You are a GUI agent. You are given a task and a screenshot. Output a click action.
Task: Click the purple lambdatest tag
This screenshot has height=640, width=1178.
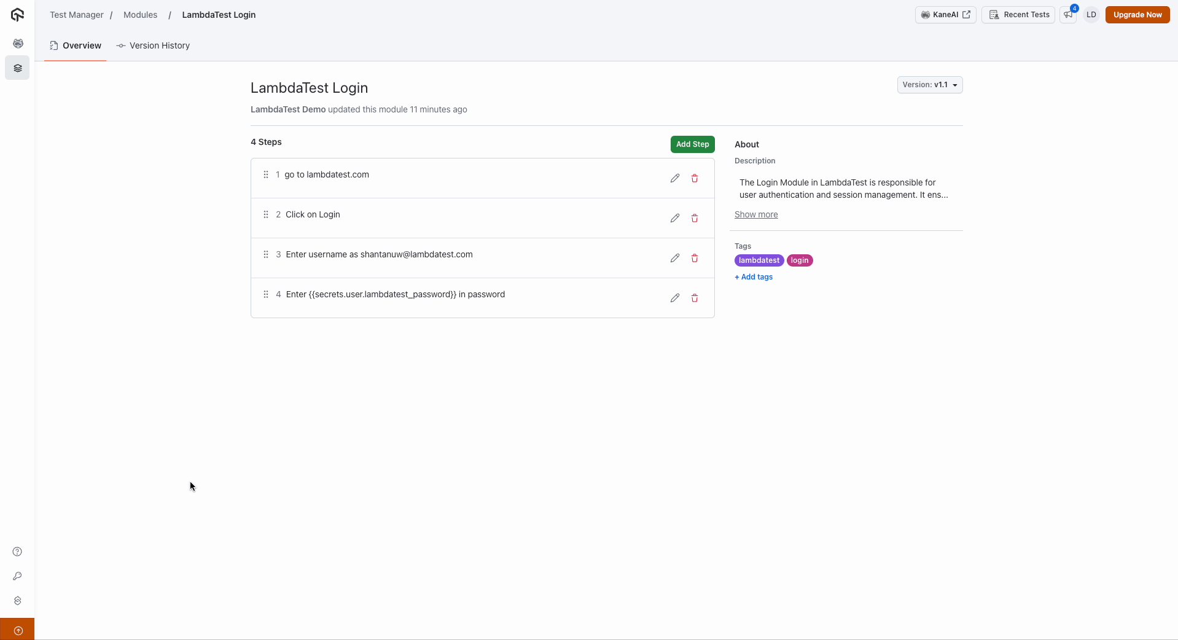pyautogui.click(x=759, y=260)
